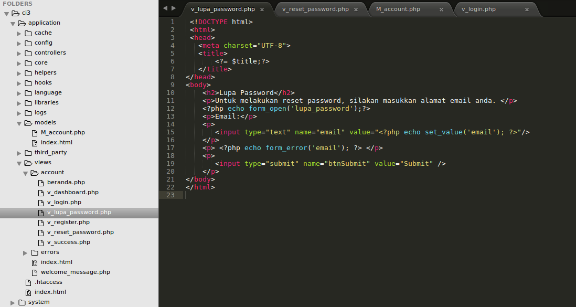Click the right tab navigation arrow
The height and width of the screenshot is (307, 576).
[174, 8]
